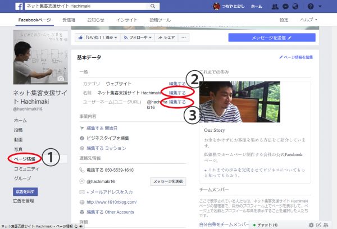Viewport: 337px width, 229px height.
Task: Click メッセージを送信 blue button
Action: (x=272, y=38)
